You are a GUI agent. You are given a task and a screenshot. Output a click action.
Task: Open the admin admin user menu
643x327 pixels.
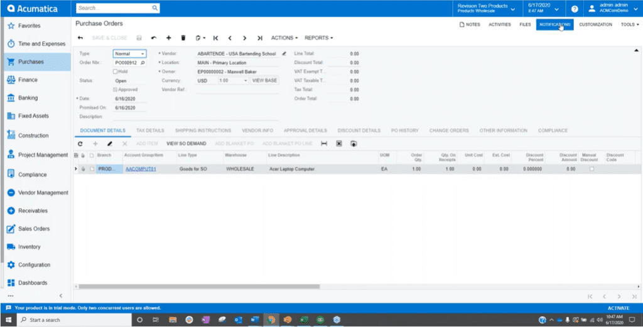pos(613,8)
